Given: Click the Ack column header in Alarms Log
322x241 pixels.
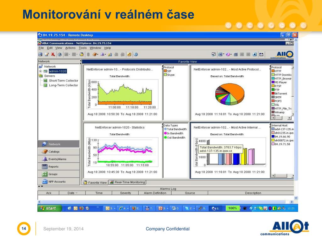Looking at the screenshot, I should (48, 193).
